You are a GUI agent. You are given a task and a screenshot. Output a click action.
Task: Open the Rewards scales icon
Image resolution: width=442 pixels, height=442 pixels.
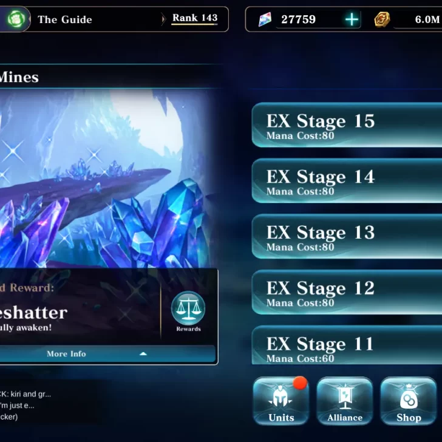pyautogui.click(x=188, y=308)
